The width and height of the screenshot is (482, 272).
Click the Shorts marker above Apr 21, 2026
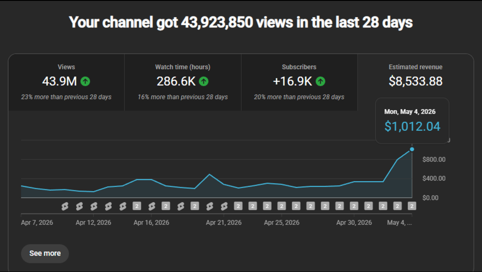coord(224,206)
